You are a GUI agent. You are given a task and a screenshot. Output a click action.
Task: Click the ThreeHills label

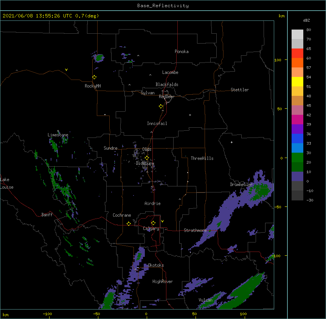pyautogui.click(x=202, y=158)
